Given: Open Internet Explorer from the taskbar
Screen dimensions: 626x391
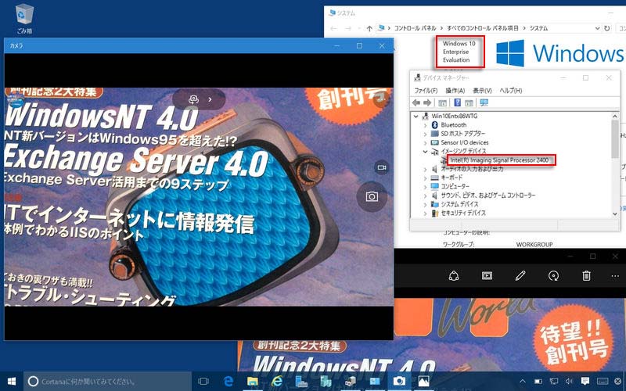Looking at the screenshot, I should pyautogui.click(x=276, y=382).
